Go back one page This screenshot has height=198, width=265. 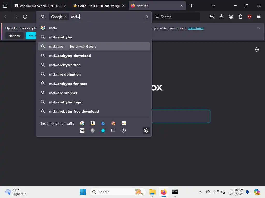[6, 17]
